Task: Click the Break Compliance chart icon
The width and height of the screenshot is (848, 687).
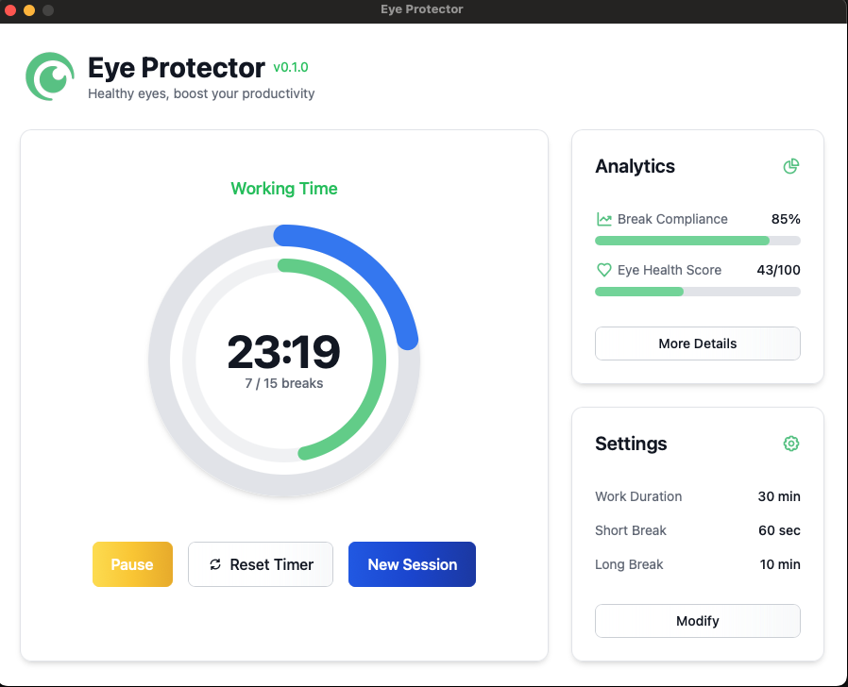Action: click(604, 219)
